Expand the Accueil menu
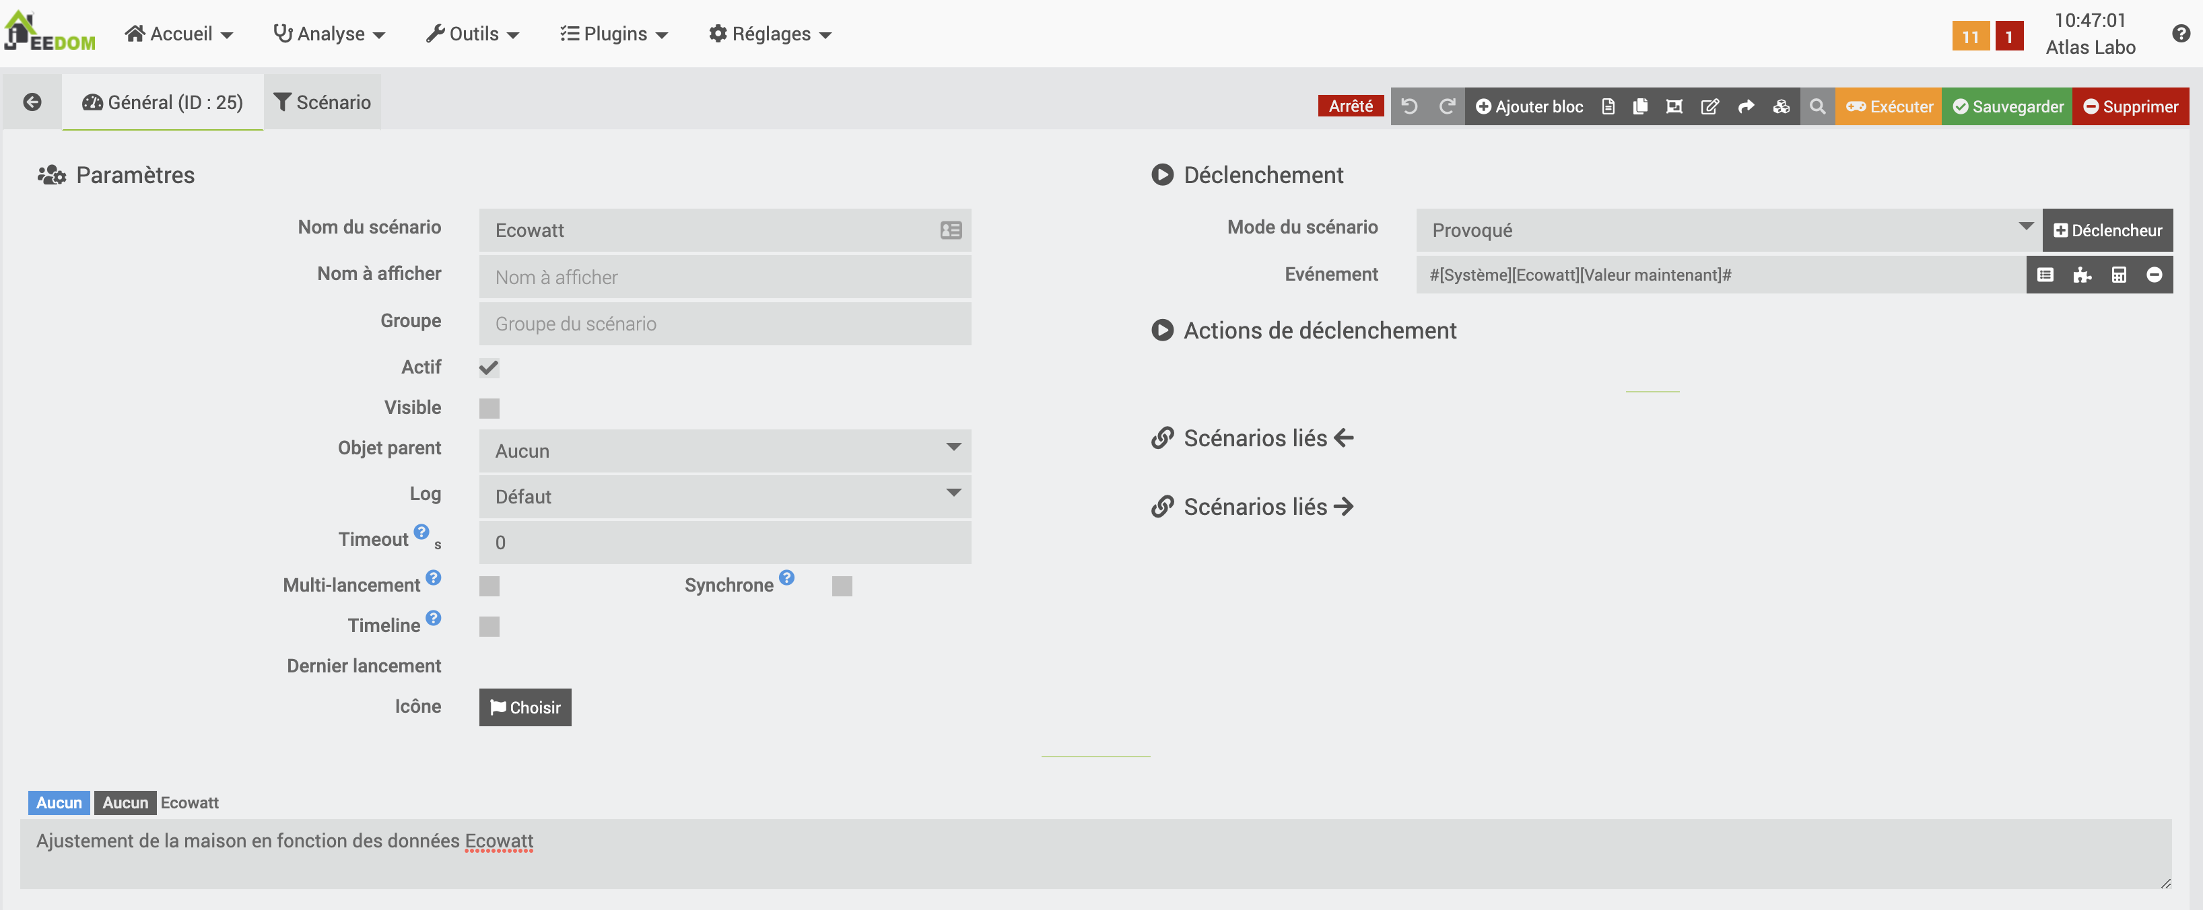 click(178, 34)
